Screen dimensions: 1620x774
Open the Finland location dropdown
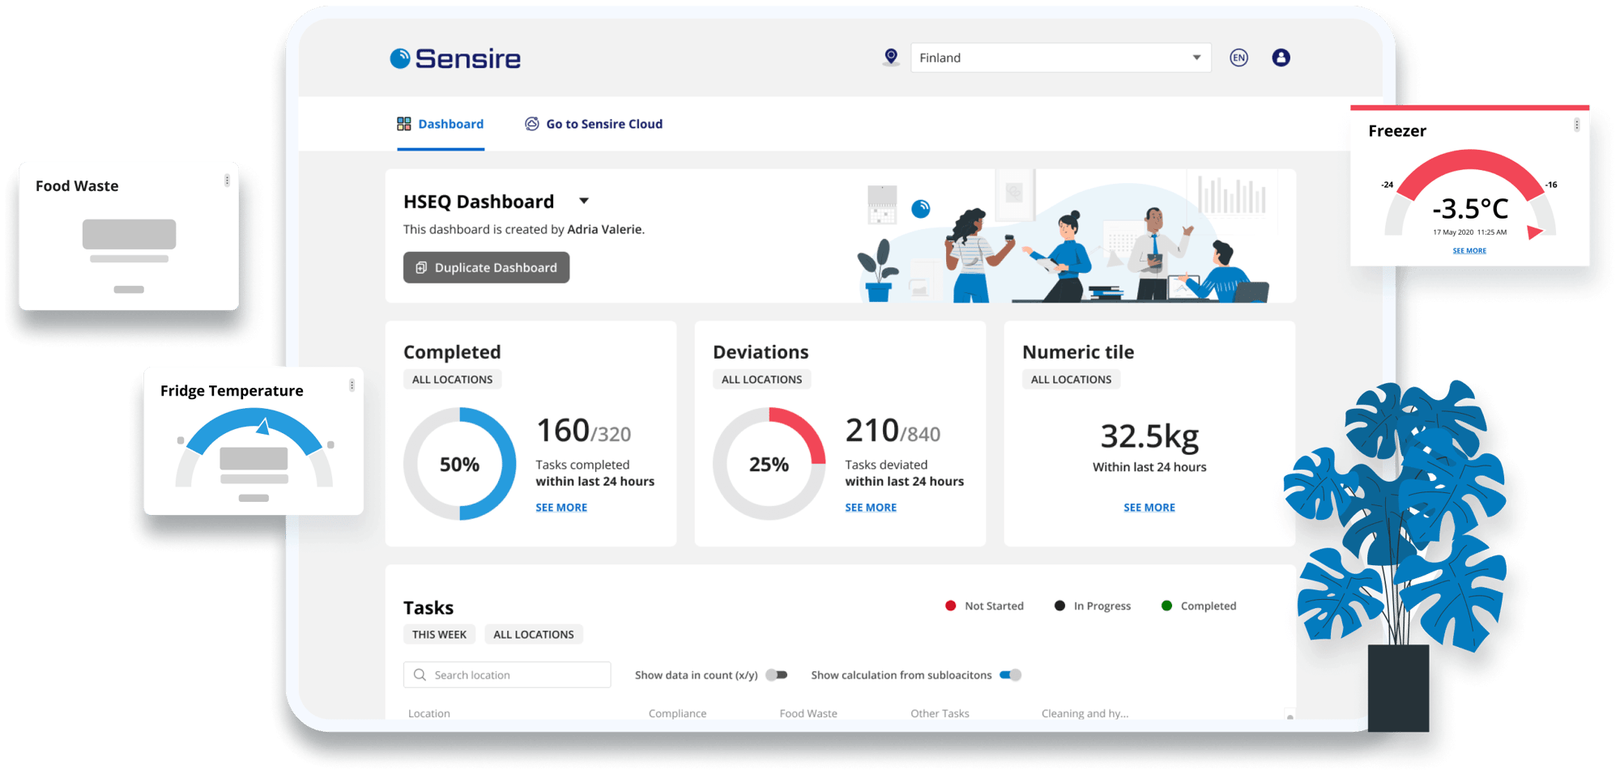pyautogui.click(x=1060, y=57)
